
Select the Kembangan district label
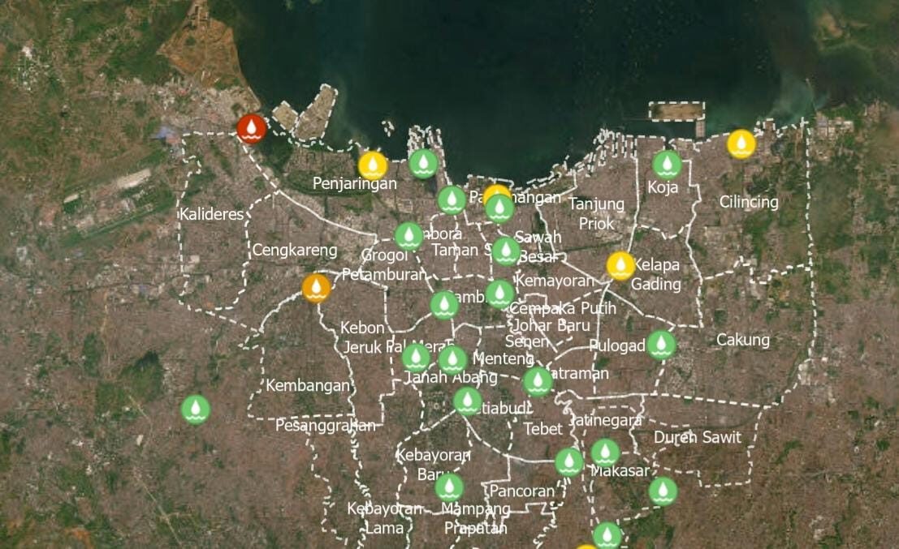(x=308, y=385)
